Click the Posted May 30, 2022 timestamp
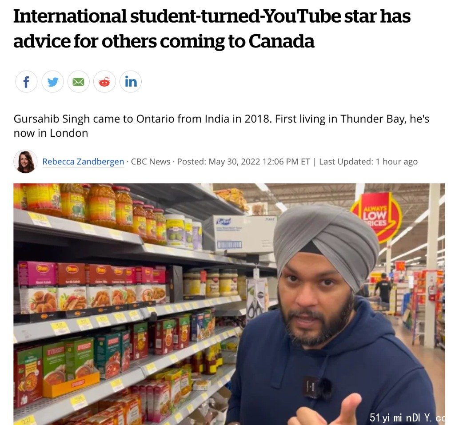This screenshot has width=455, height=425. [243, 162]
